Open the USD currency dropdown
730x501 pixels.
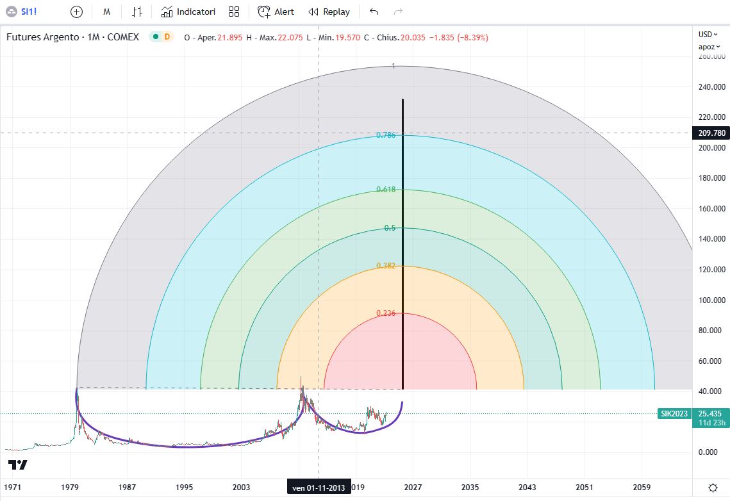[x=708, y=35]
